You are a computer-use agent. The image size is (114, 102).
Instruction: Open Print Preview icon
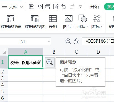pyautogui.click(x=56, y=7)
